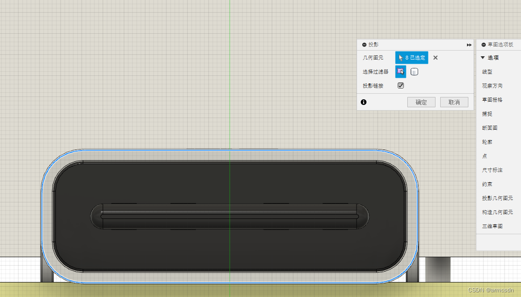The width and height of the screenshot is (521, 297).
Task: Collapse the 草图选项板 palette minus icon
Action: (483, 45)
